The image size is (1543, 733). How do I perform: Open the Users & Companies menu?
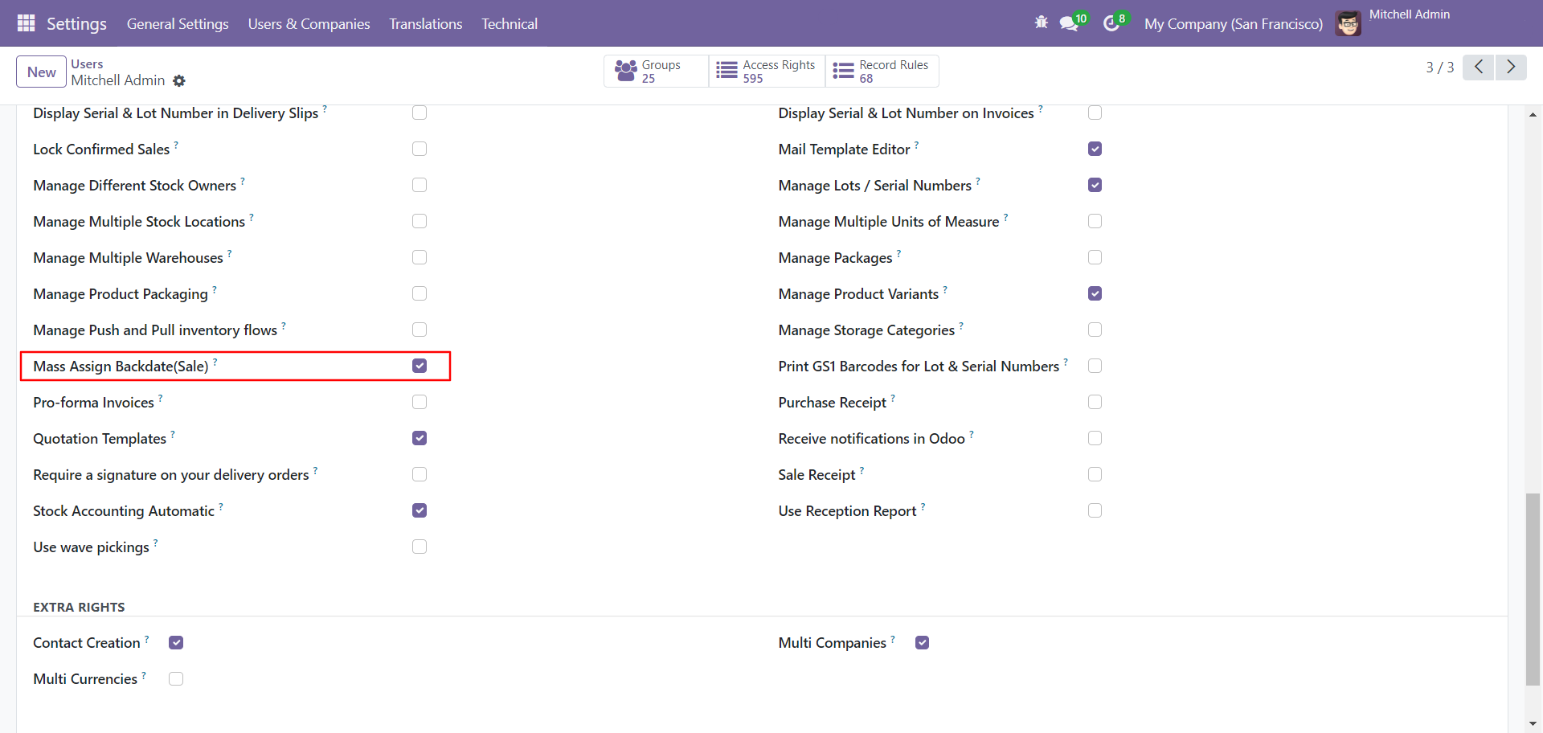click(x=309, y=23)
